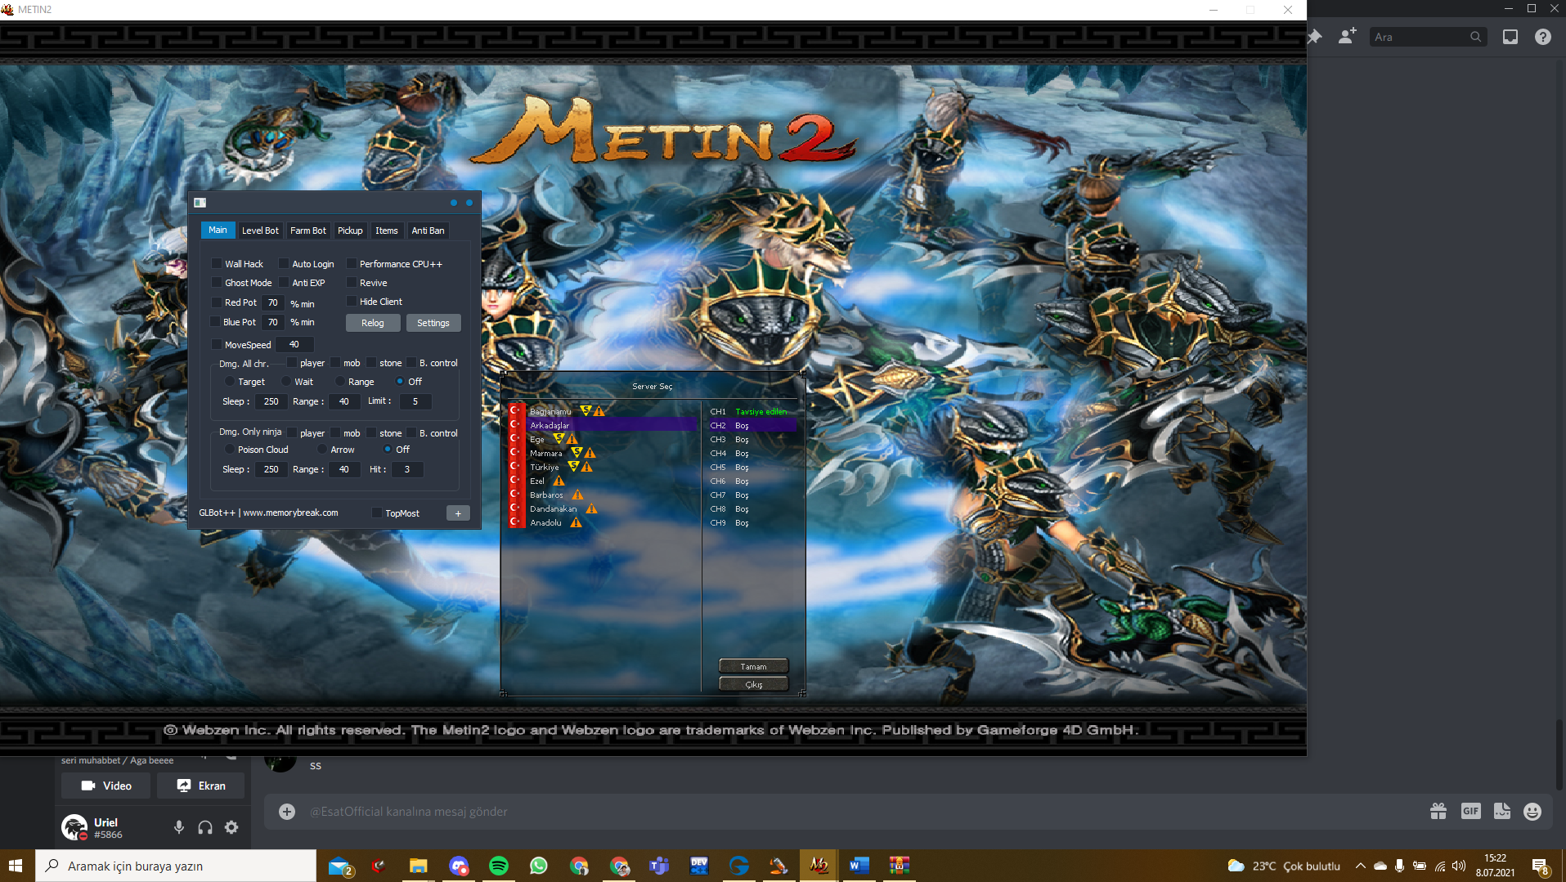Check the Anti EXP box
Screen dimensions: 1566x882
coord(284,283)
